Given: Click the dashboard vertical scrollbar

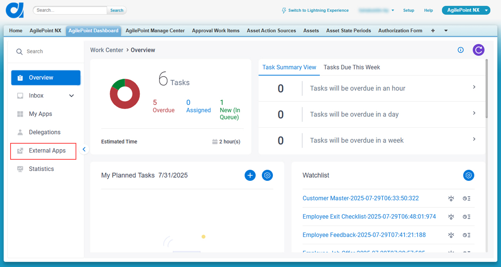Looking at the screenshot, I should [x=487, y=88].
